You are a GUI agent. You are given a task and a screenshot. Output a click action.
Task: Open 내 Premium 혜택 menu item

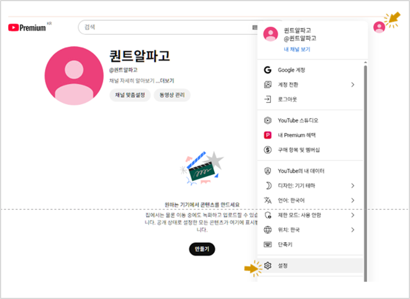pyautogui.click(x=310, y=135)
